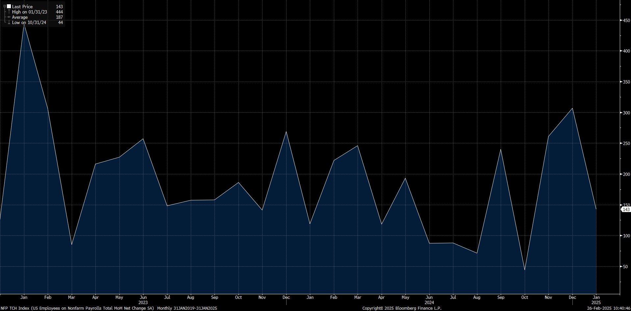Click the 350 y-axis label

(626, 82)
